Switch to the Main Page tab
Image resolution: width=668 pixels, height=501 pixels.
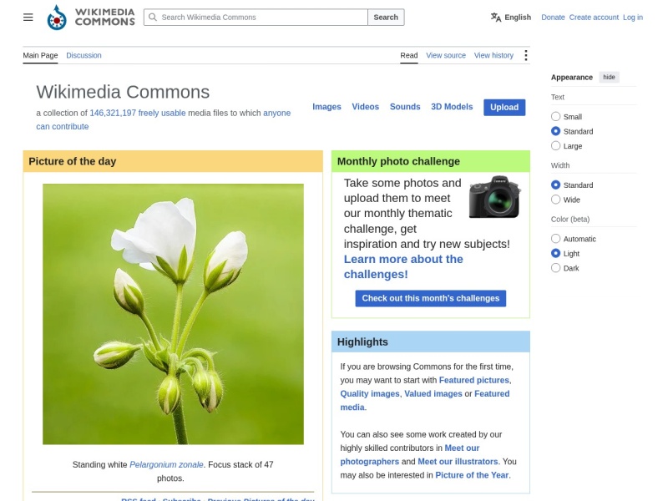[40, 55]
